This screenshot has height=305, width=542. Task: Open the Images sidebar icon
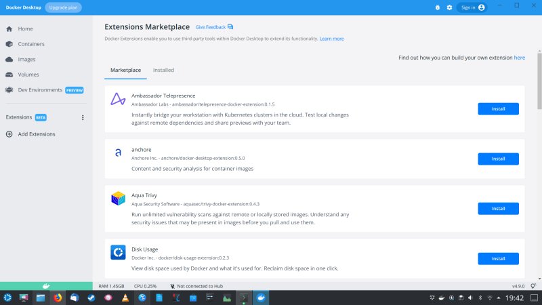click(x=9, y=59)
